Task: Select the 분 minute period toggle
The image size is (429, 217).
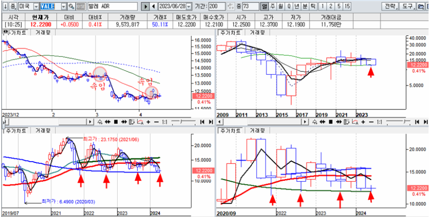Action: point(305,6)
